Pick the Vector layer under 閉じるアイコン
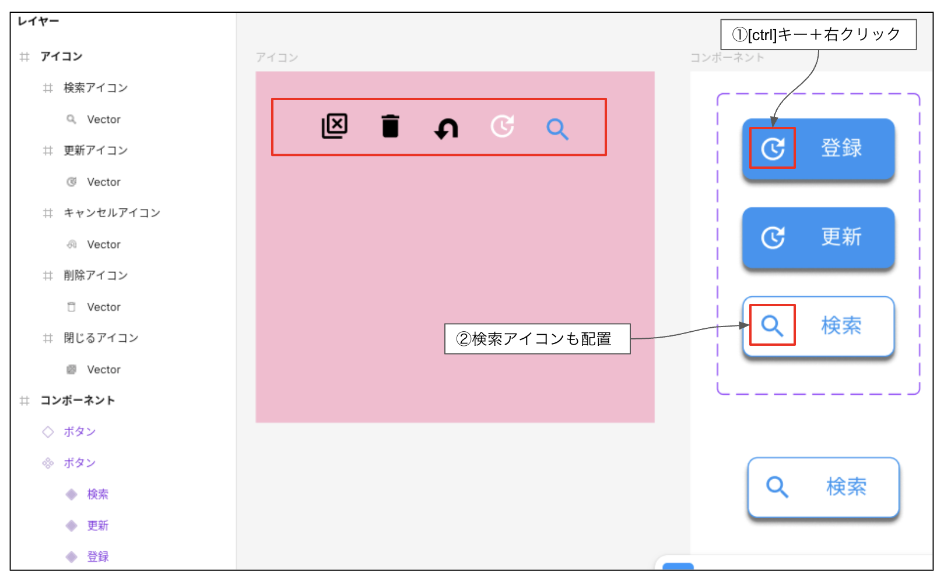 pos(104,370)
